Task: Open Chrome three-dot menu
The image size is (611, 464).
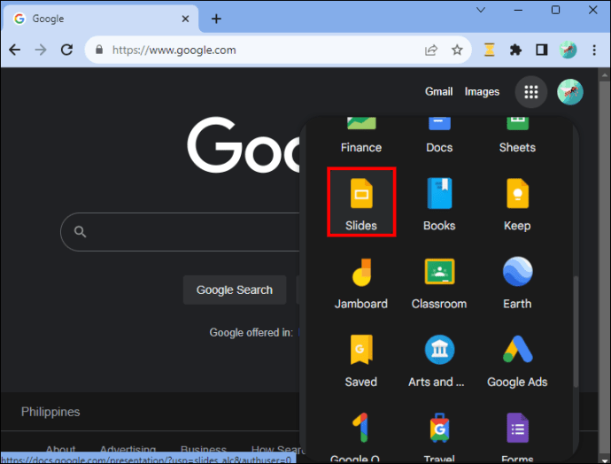Action: pos(594,50)
